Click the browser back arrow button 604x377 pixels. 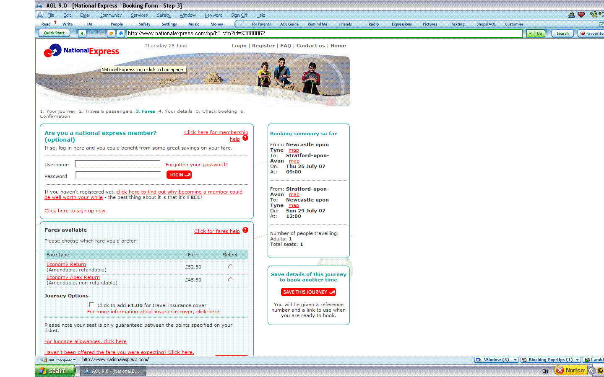(82, 34)
